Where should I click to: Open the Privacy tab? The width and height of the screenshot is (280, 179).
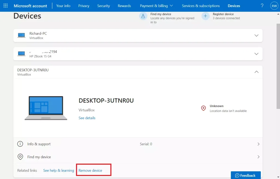pyautogui.click(x=84, y=6)
